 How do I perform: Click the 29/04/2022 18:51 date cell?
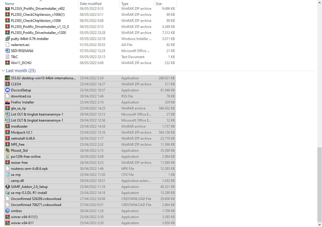pyautogui.click(x=92, y=181)
